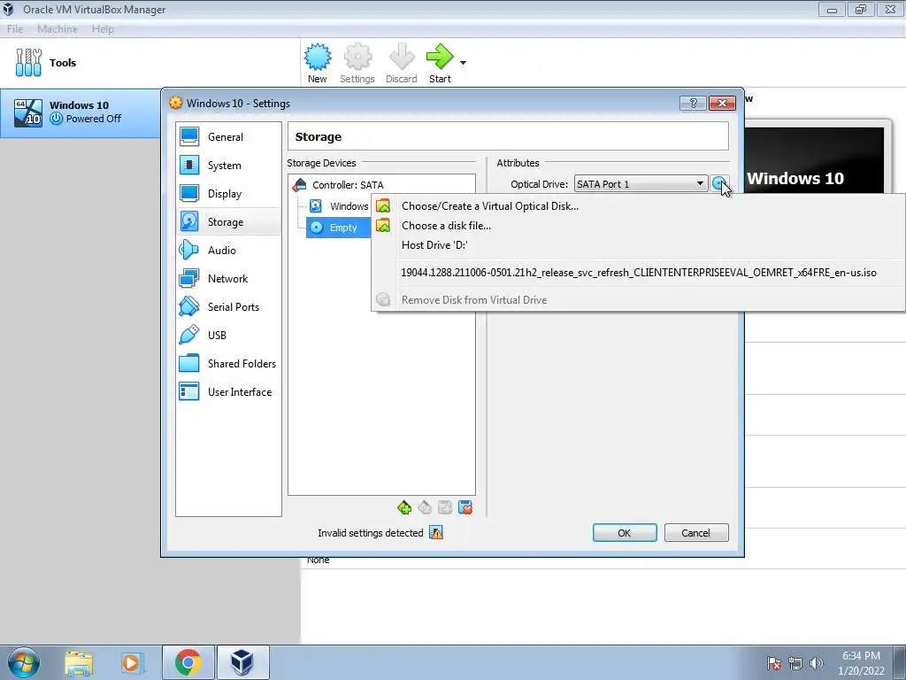Open the User Interface settings category
The image size is (906, 680).
pos(228,392)
